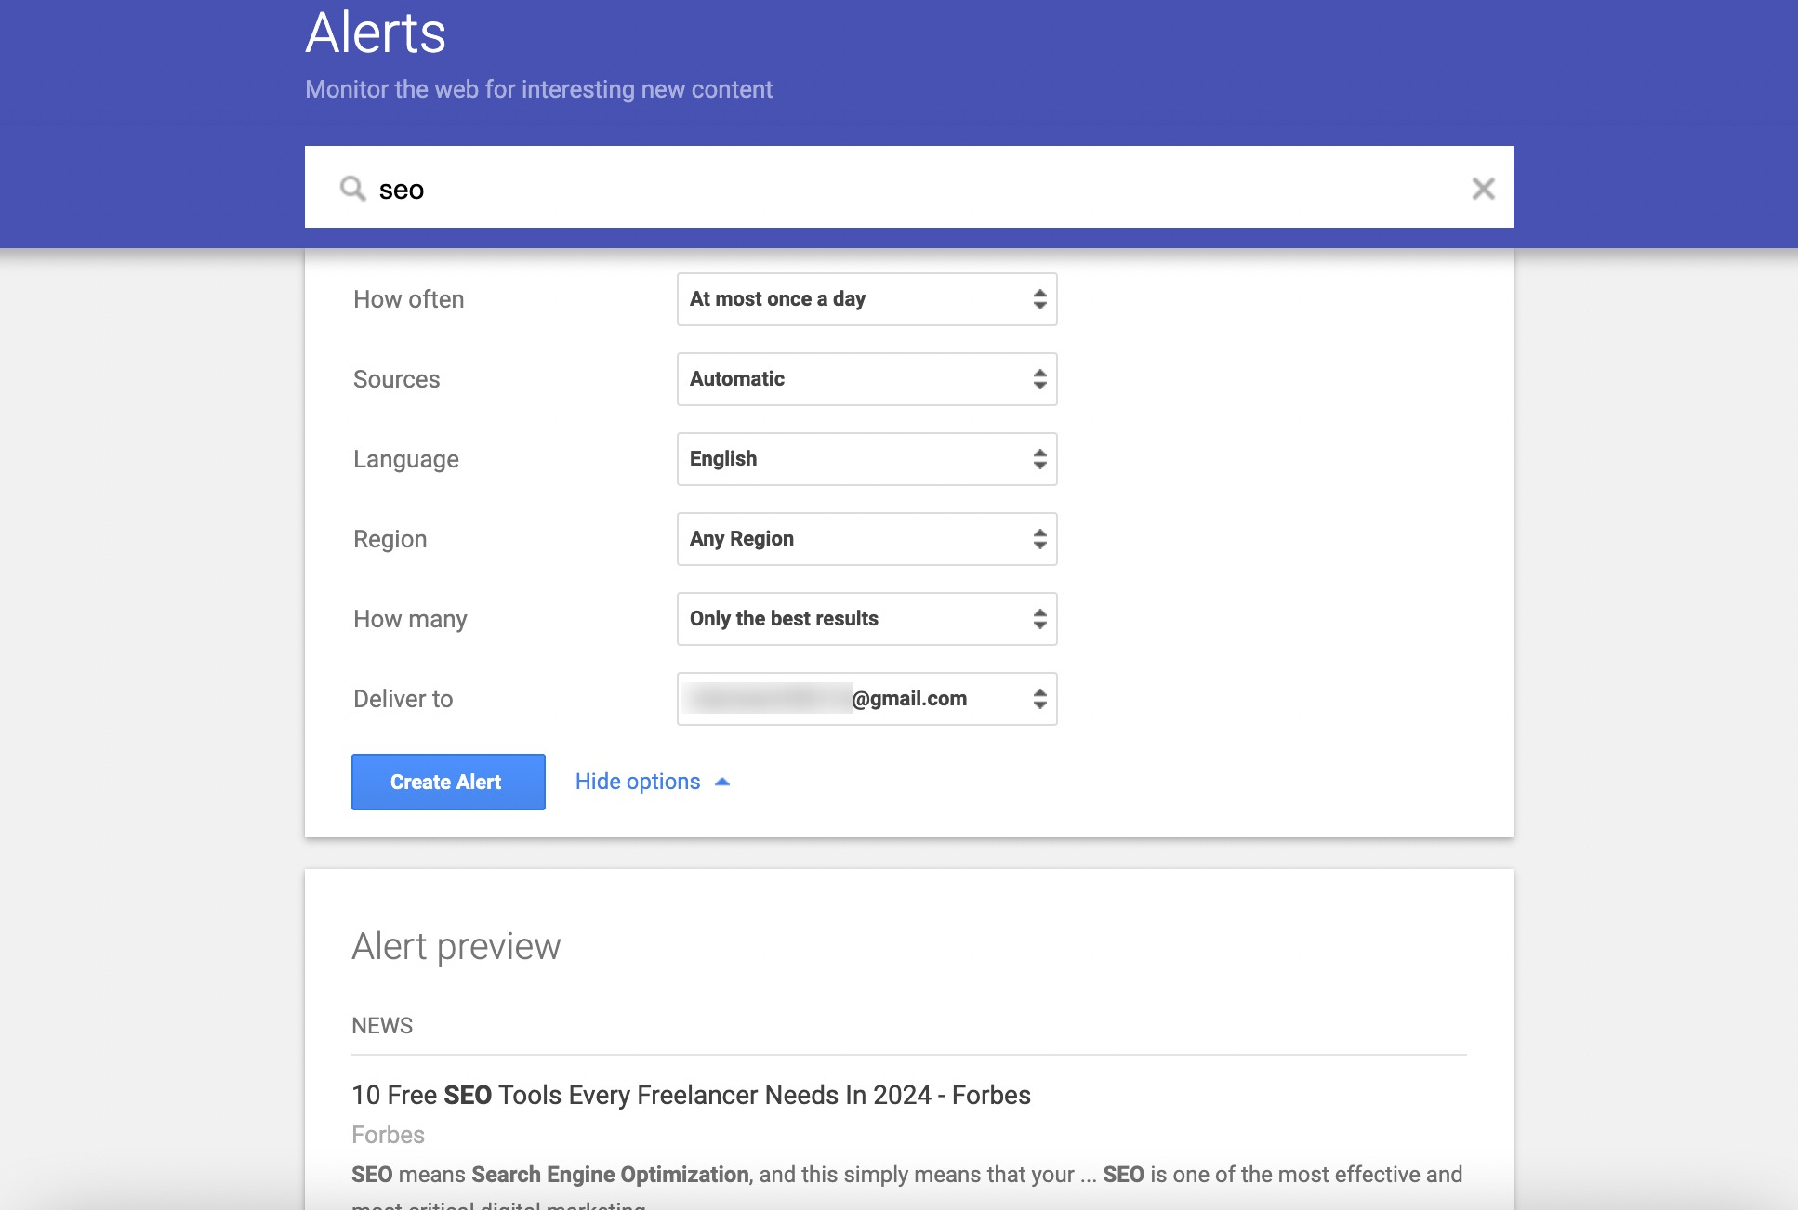This screenshot has width=1798, height=1210.
Task: Click Create Alert button
Action: click(446, 781)
